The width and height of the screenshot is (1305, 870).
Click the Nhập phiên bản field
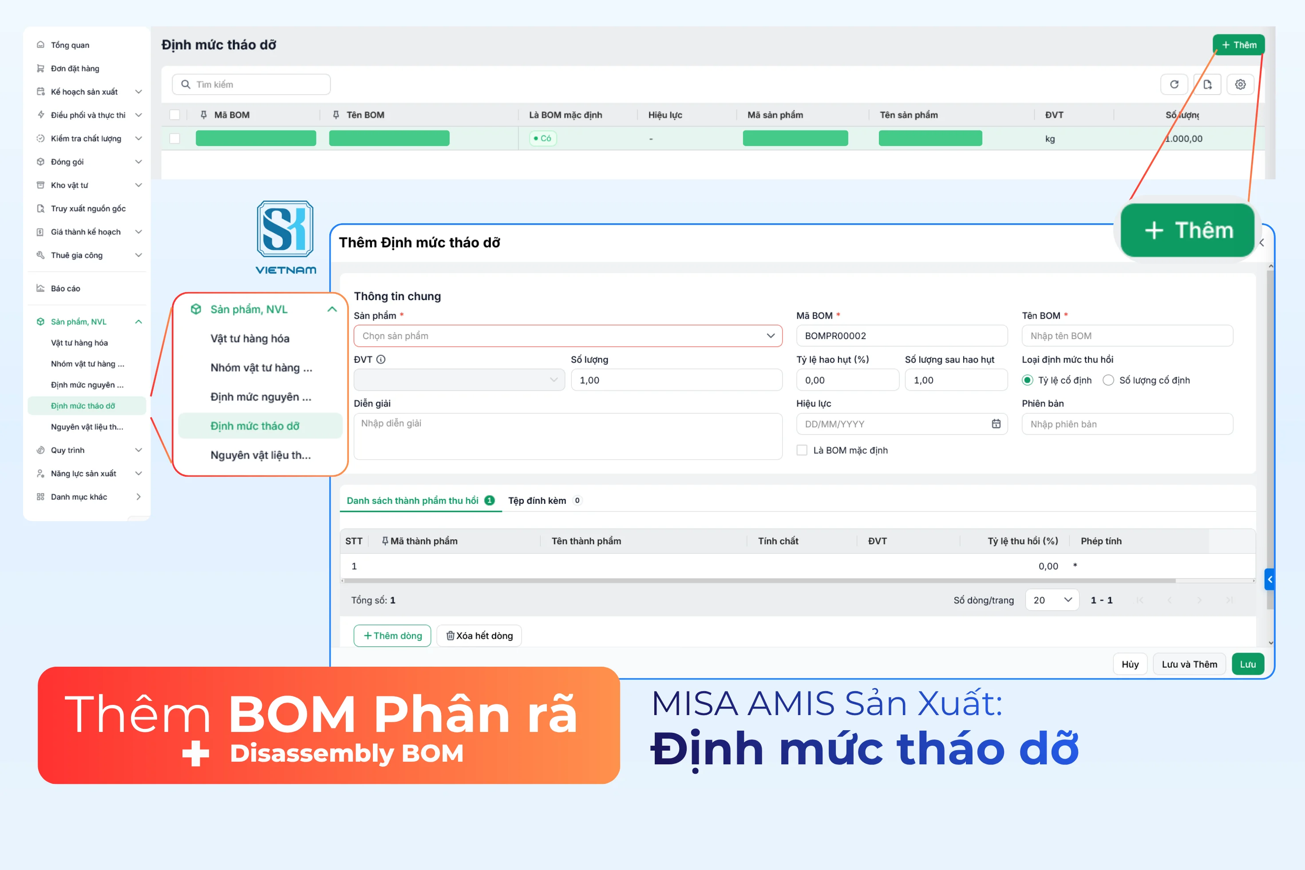point(1127,424)
